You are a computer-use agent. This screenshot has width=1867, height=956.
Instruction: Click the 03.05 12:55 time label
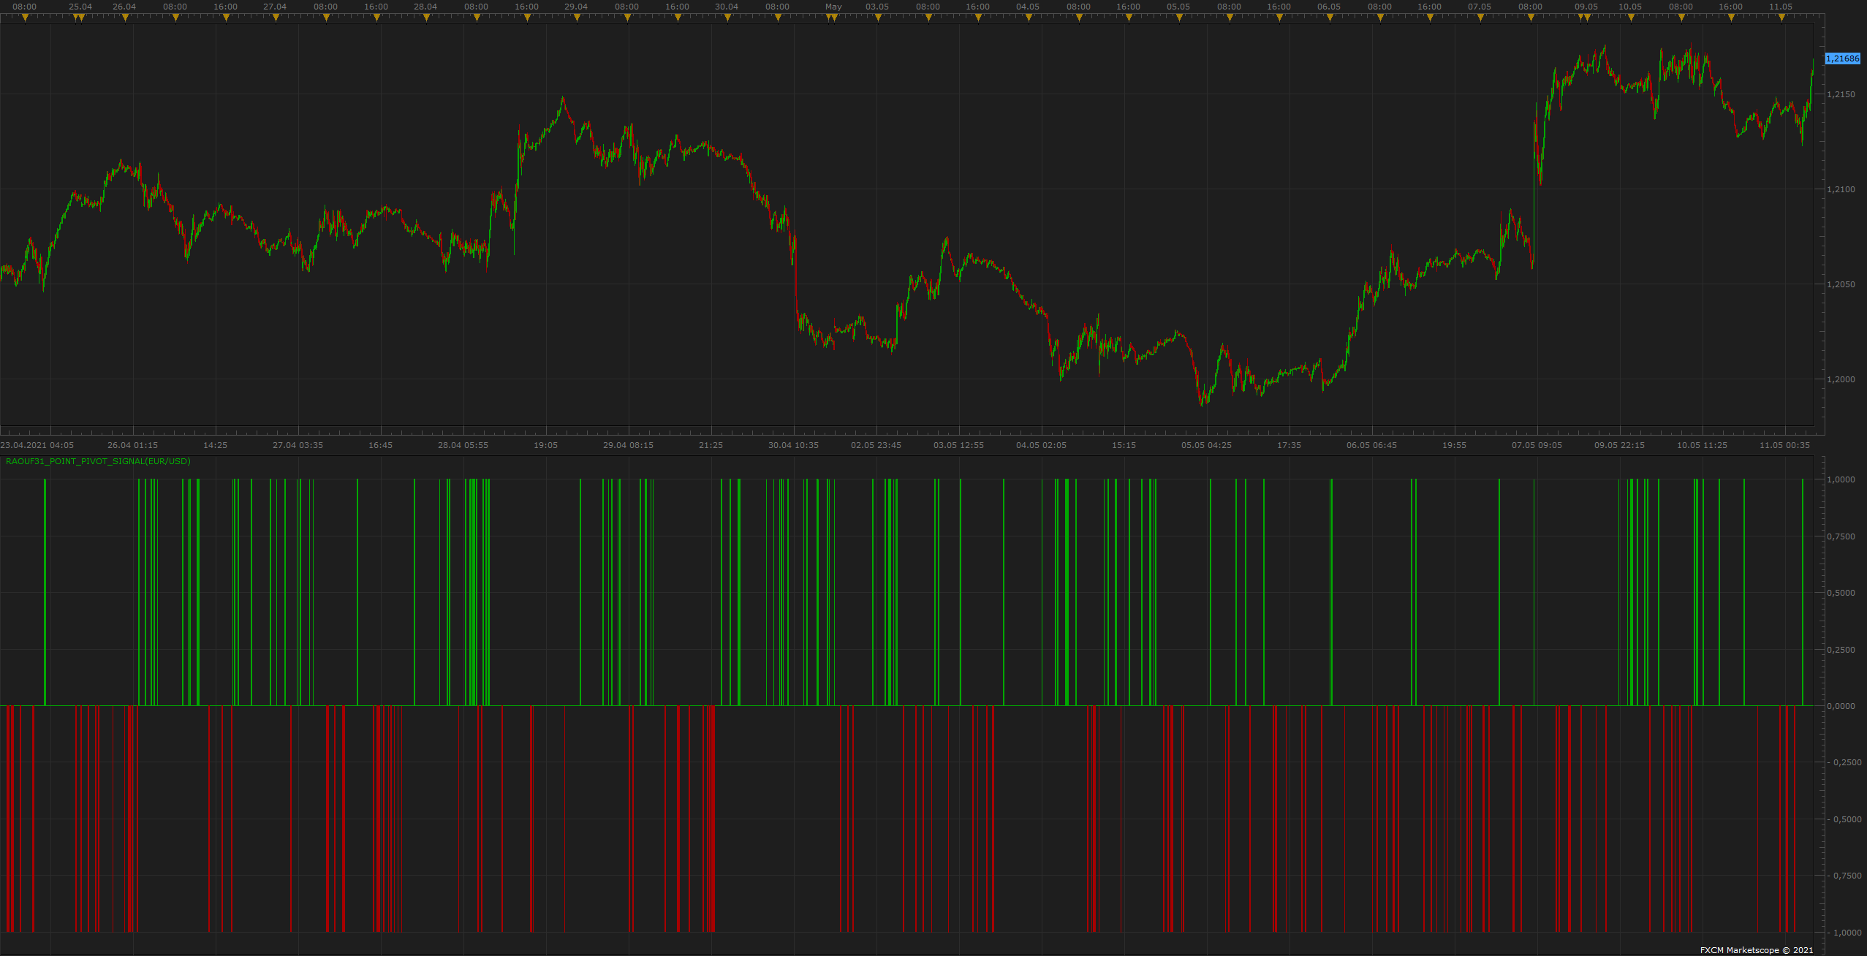(958, 445)
